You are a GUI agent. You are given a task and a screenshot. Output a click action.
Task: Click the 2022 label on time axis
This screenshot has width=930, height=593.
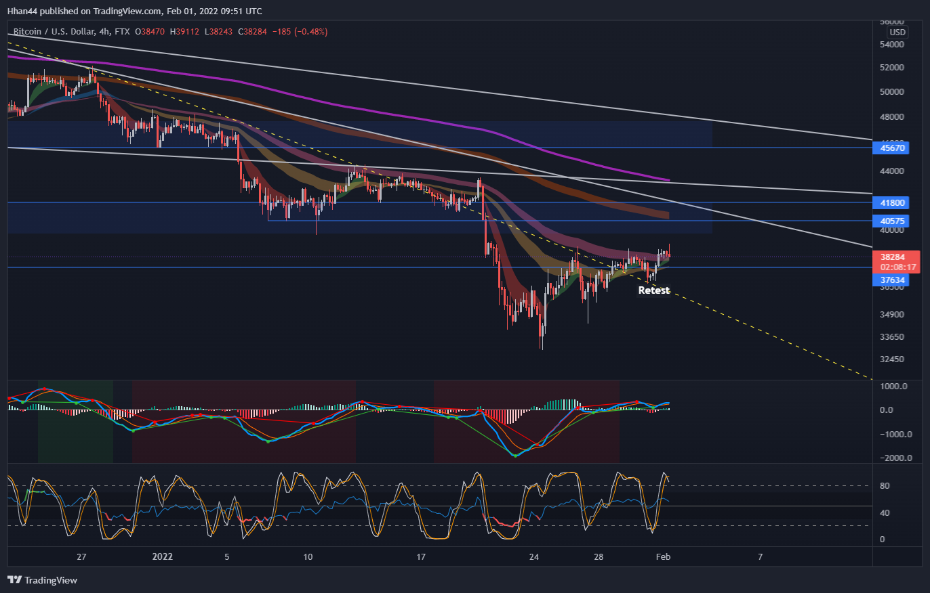[163, 557]
